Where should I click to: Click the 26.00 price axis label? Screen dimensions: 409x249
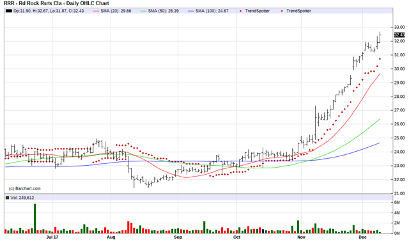399,124
